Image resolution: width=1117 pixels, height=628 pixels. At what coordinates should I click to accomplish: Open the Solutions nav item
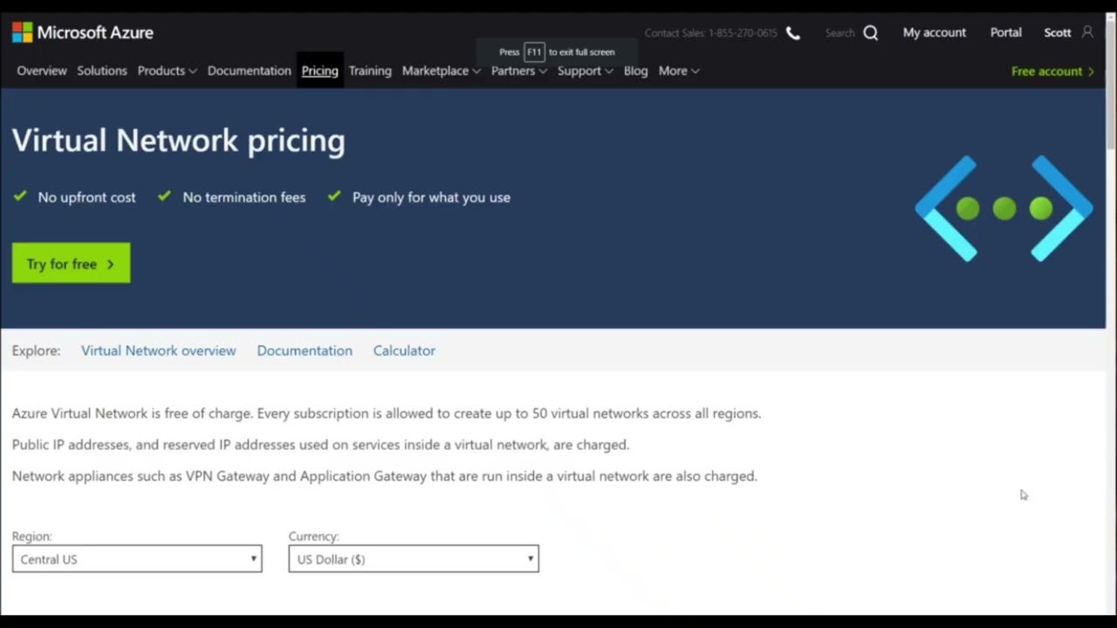pos(102,71)
